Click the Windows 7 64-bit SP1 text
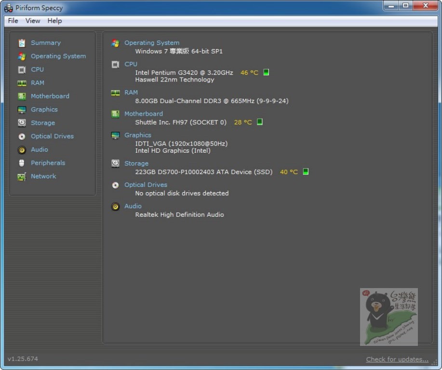 179,51
